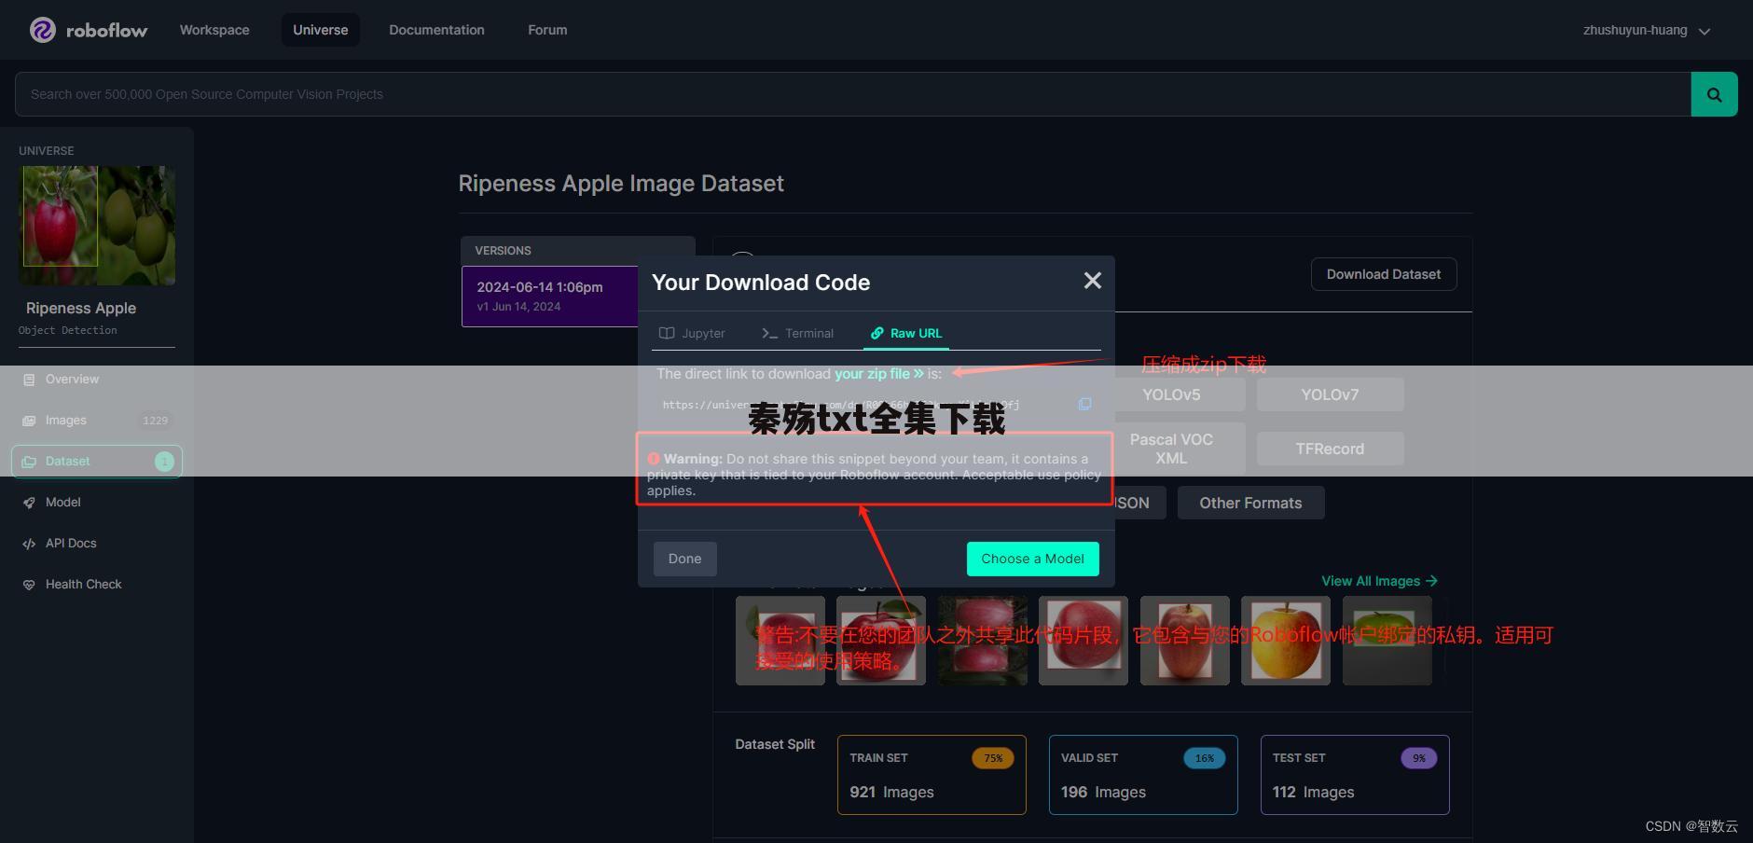Image resolution: width=1753 pixels, height=843 pixels.
Task: Select the YOLOv5 format button
Action: pyautogui.click(x=1171, y=394)
